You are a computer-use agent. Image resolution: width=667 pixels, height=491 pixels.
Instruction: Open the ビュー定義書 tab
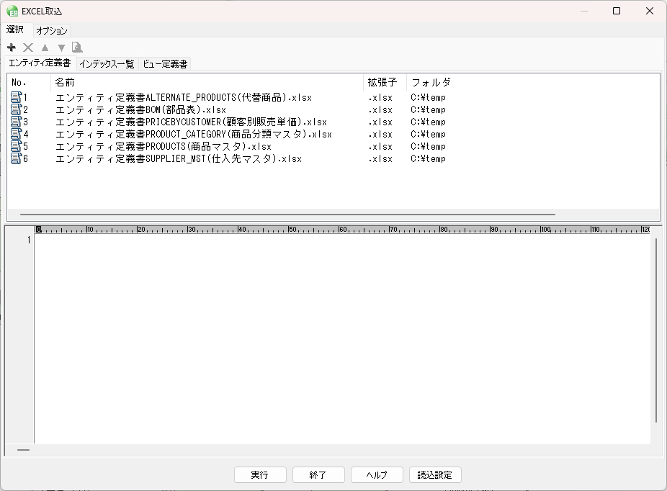(x=165, y=64)
